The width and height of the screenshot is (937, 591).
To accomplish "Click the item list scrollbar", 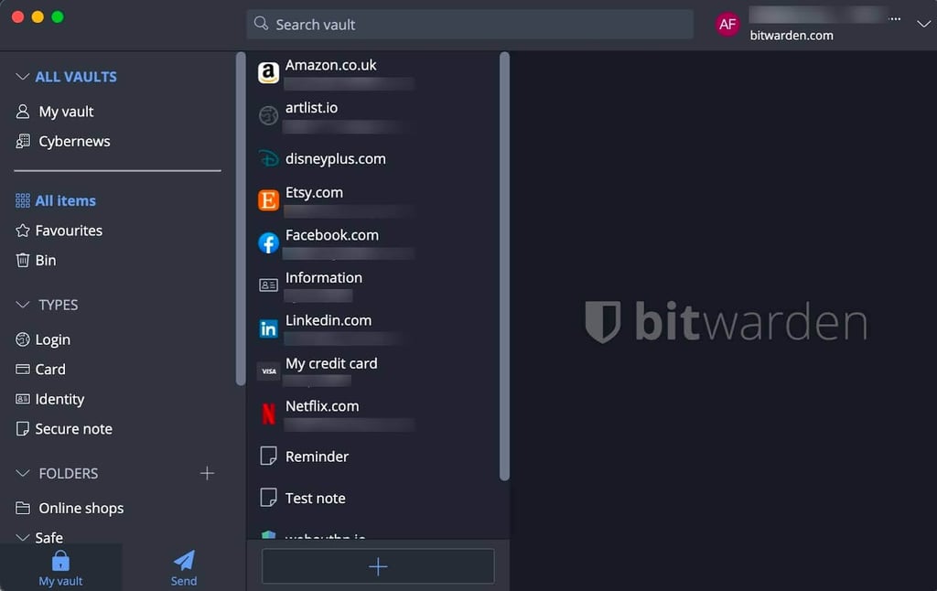I will coord(504,266).
